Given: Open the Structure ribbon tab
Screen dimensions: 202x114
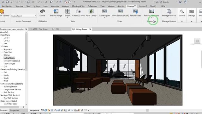Looking at the screenshot, I should [19, 6].
